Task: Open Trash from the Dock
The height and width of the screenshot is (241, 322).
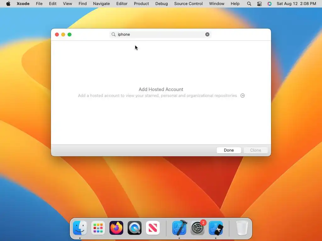Action: pos(242,228)
